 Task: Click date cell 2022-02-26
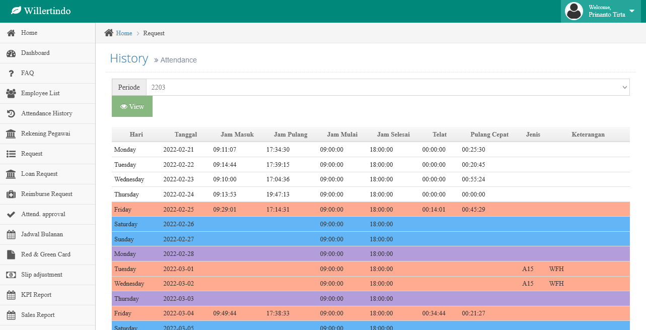click(x=178, y=224)
